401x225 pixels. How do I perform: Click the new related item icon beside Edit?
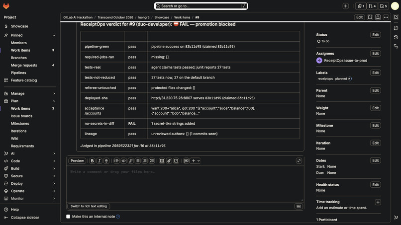(x=370, y=17)
